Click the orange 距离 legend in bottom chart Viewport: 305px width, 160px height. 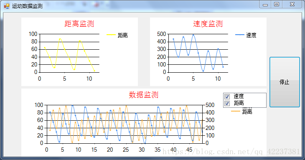click(x=241, y=112)
